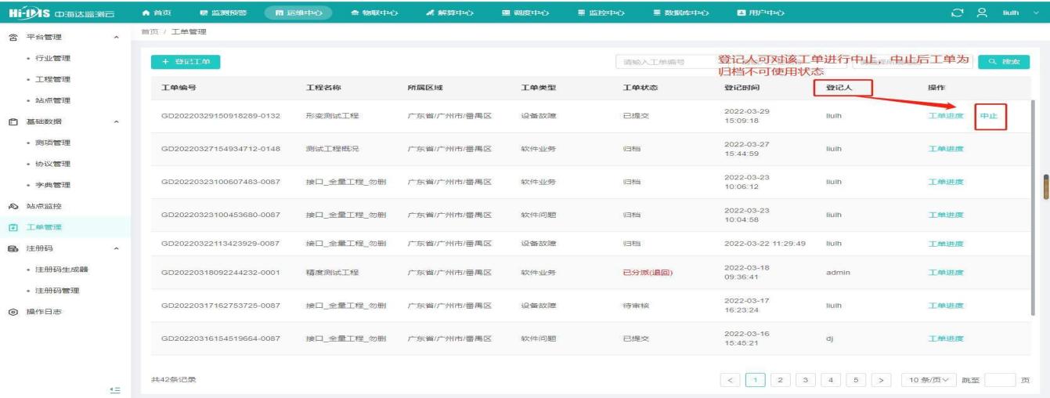Collapse the 基础数据 menu group
The height and width of the screenshot is (398, 1050).
(117, 121)
